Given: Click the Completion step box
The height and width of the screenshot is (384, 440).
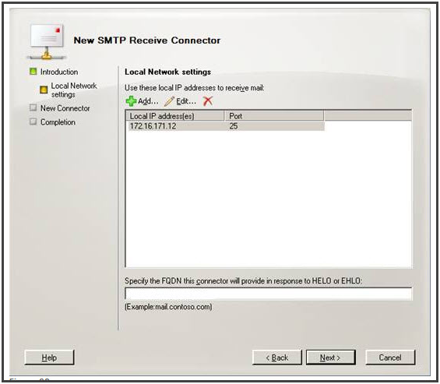Looking at the screenshot, I should point(33,122).
